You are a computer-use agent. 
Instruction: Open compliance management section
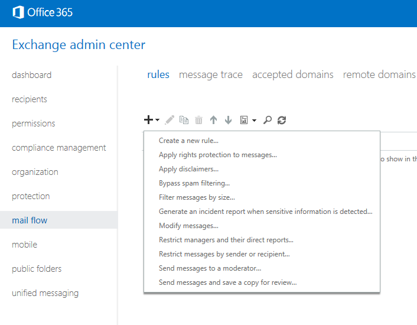tap(59, 148)
